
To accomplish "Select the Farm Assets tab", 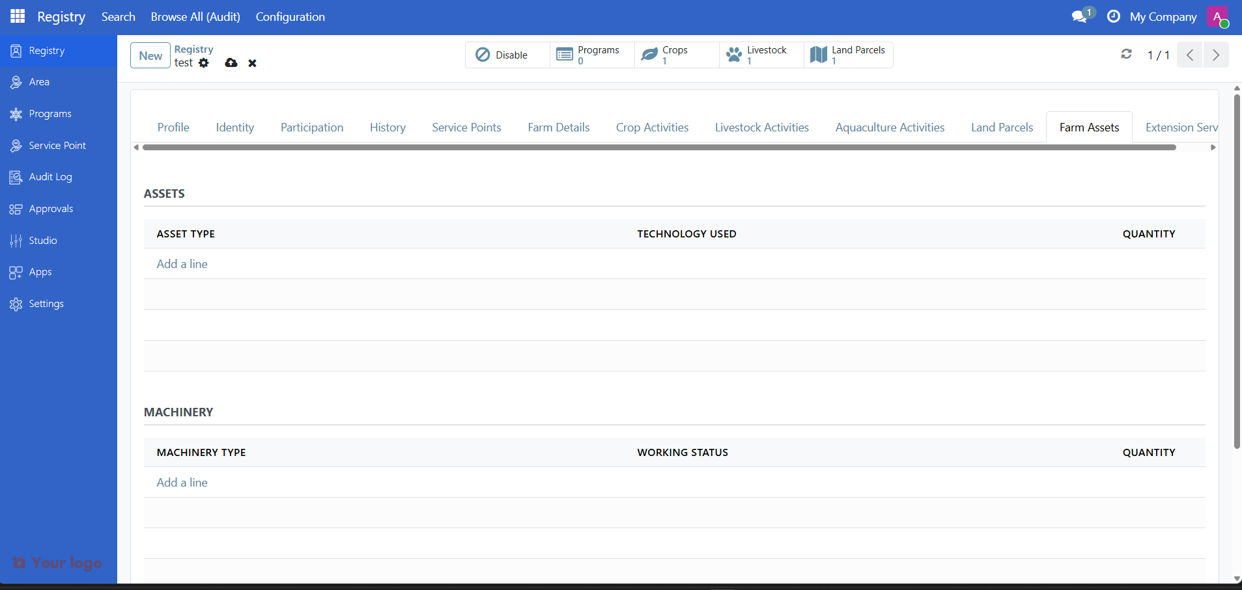I will [1089, 127].
